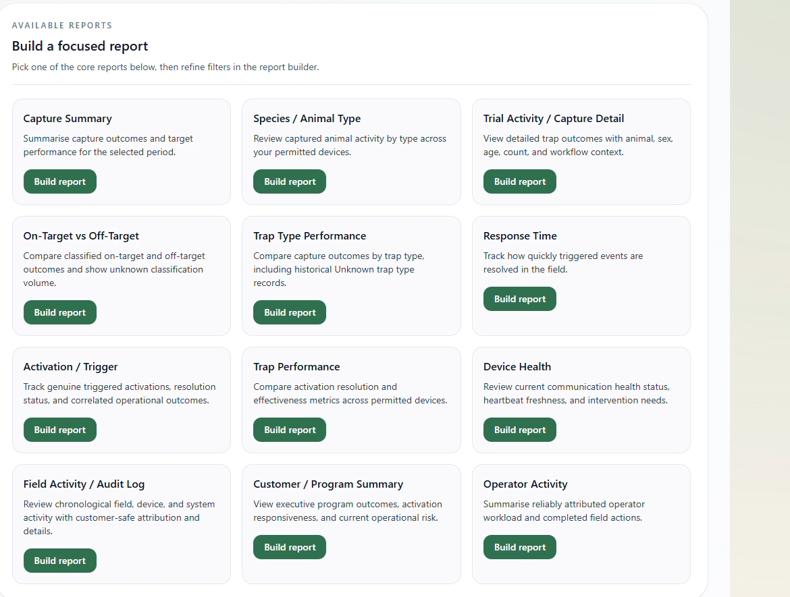Click the 'Review captured animal activity' description
Viewport: 790px width, 597px height.
[350, 146]
